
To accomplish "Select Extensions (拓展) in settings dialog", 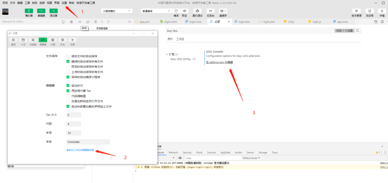I will [72, 42].
